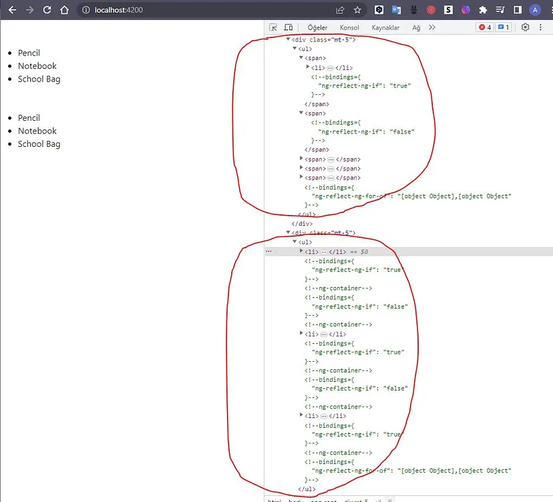Click the red circular extension icon
Screen dimensions: 553x502
(x=431, y=10)
